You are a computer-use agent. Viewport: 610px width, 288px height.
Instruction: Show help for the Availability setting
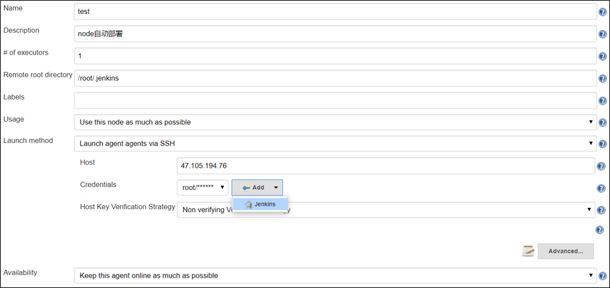602,276
